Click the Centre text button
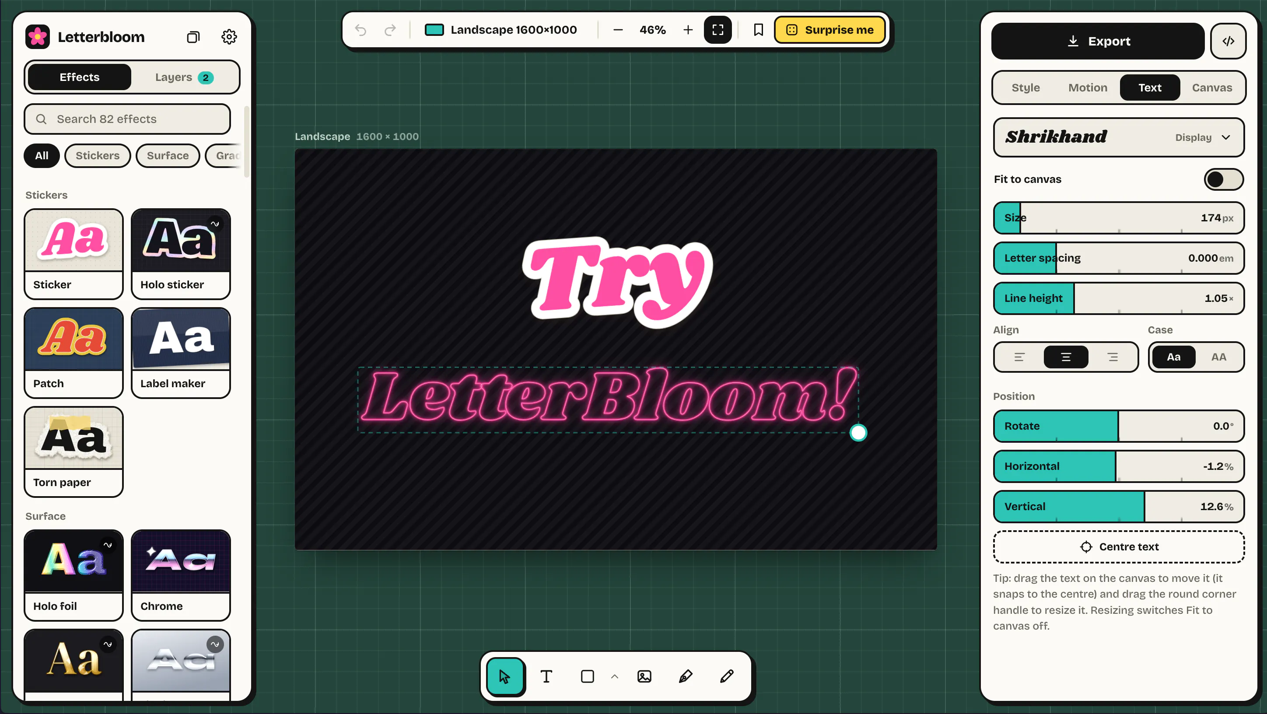Image resolution: width=1267 pixels, height=714 pixels. point(1118,547)
